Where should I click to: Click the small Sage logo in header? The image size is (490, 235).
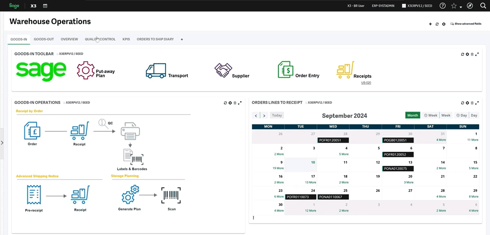(14, 6)
